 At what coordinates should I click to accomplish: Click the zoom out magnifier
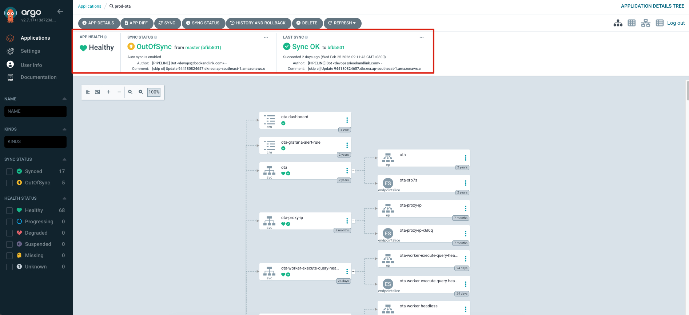(x=141, y=92)
